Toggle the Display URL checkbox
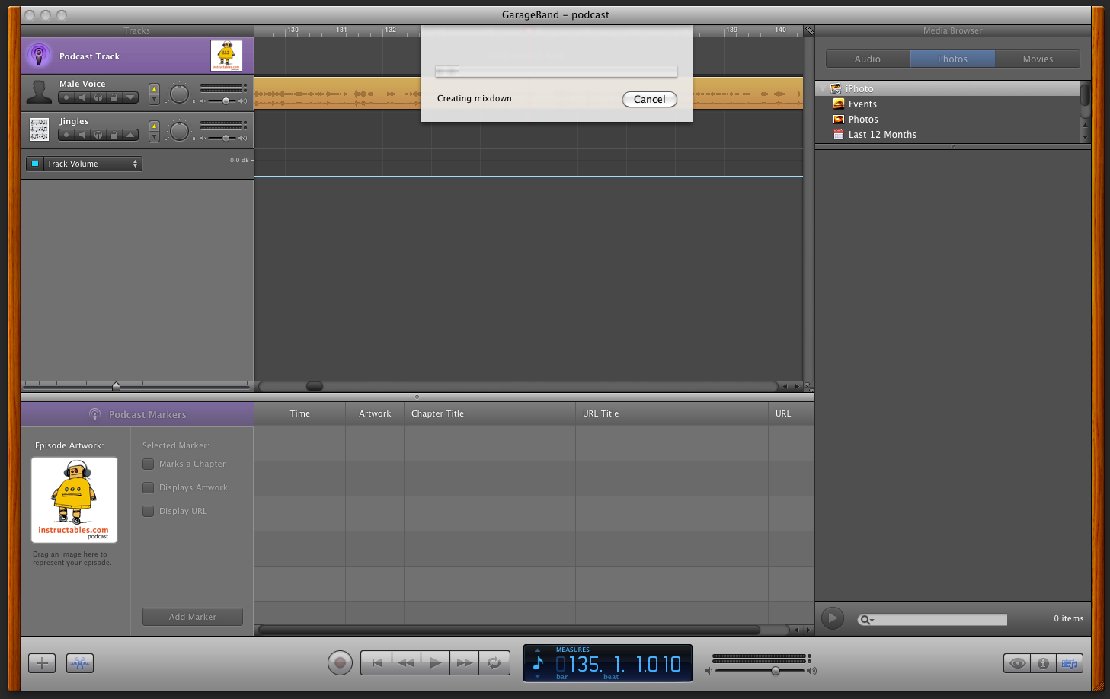1110x699 pixels. tap(149, 511)
